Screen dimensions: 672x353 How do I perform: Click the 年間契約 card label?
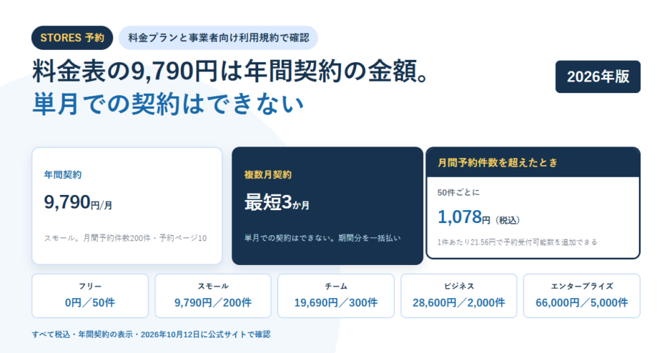[x=63, y=175]
